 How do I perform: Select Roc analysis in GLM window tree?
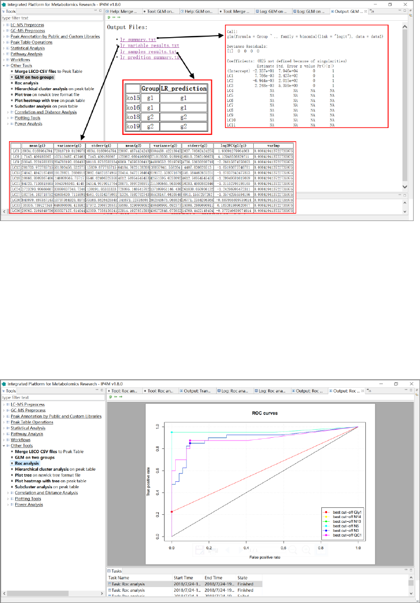[x=27, y=83]
